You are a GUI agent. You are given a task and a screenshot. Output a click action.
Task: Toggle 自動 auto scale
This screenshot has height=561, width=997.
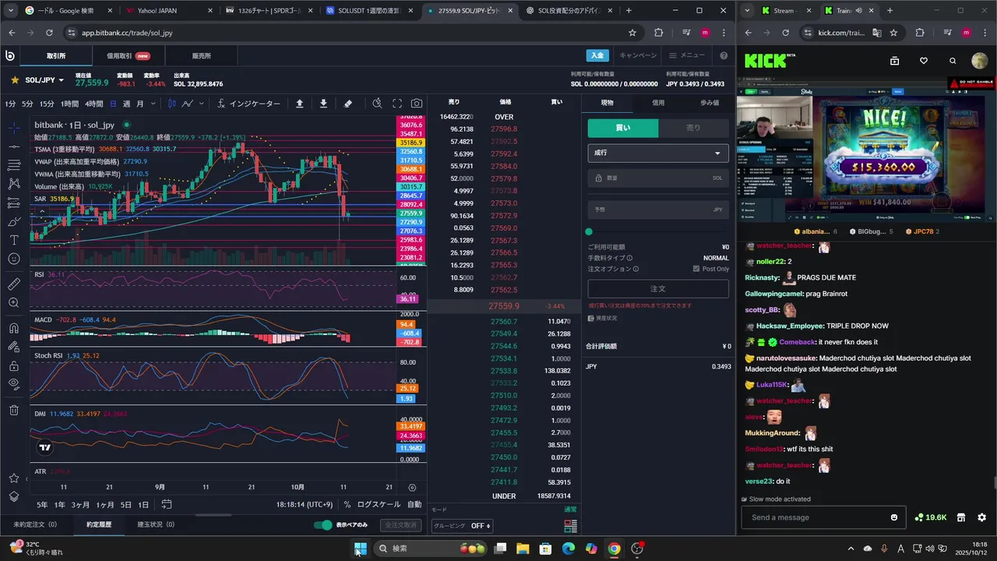(x=414, y=505)
